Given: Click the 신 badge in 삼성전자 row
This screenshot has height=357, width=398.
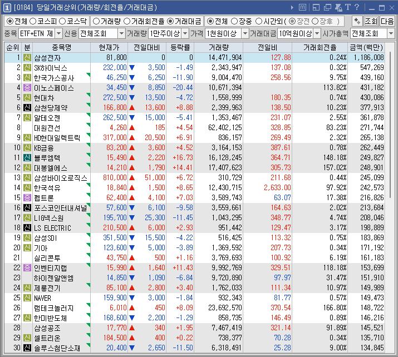Looking at the screenshot, I should point(27,58).
